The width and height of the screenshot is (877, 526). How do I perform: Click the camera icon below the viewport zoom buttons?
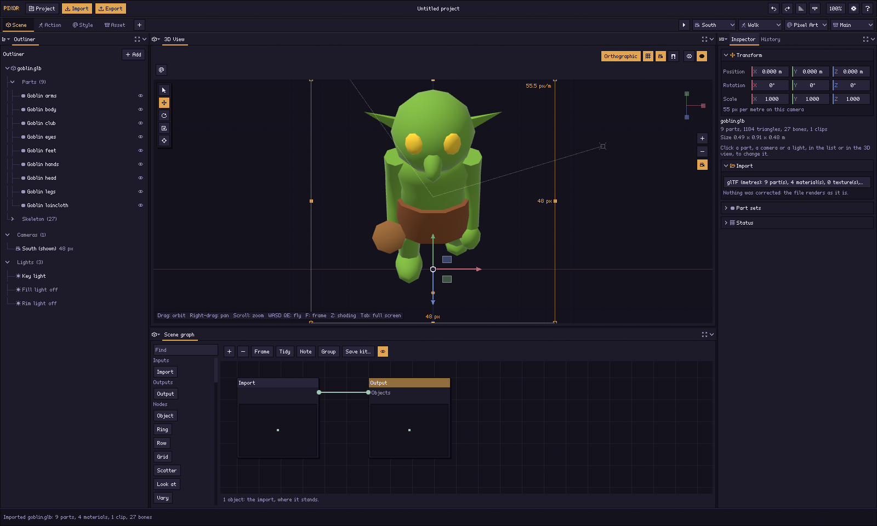tap(702, 165)
